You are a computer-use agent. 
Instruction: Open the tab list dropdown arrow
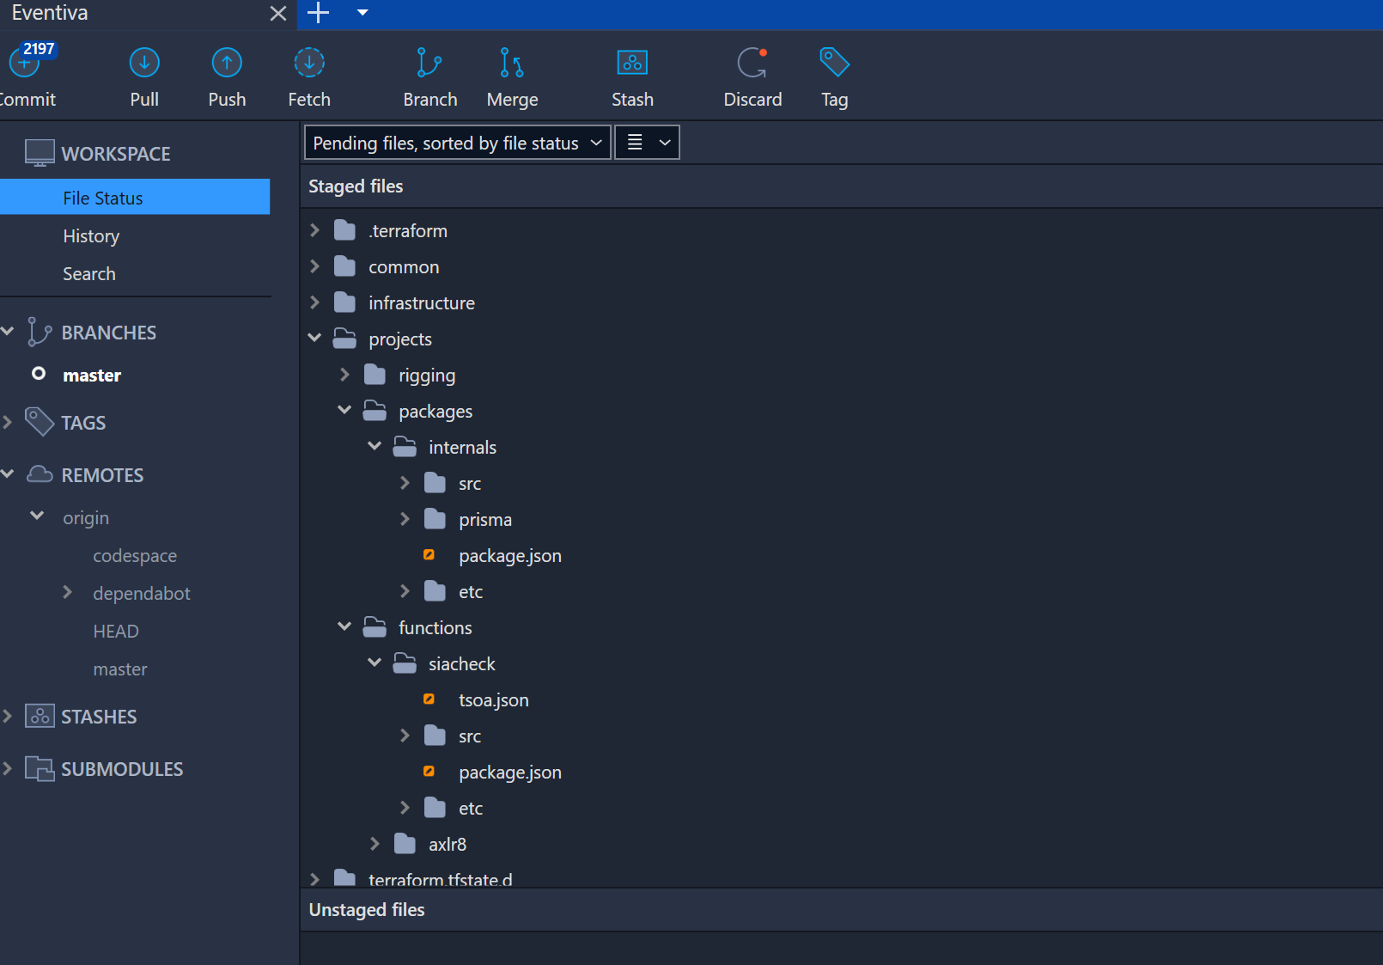pyautogui.click(x=363, y=13)
